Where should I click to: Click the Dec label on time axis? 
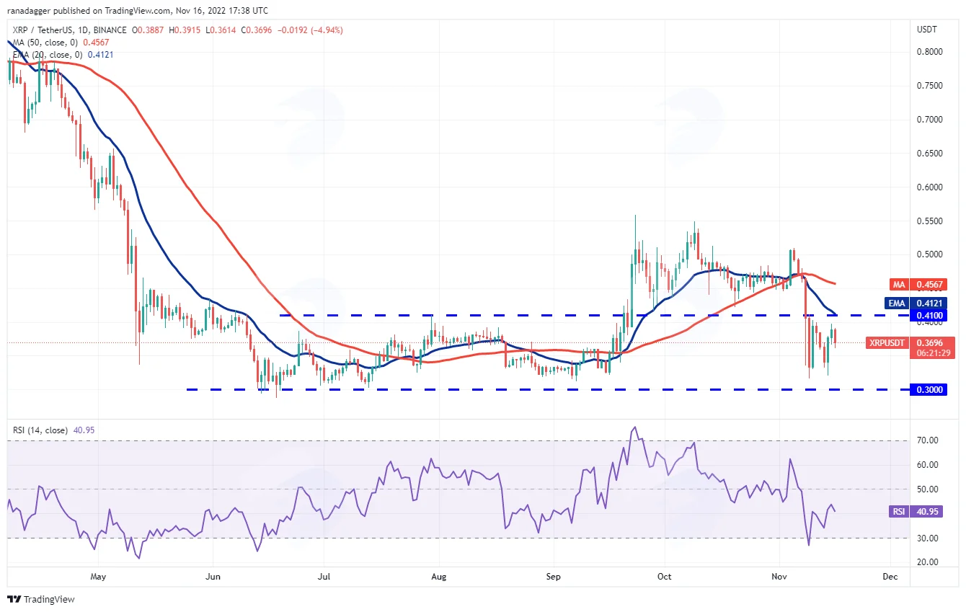[891, 577]
